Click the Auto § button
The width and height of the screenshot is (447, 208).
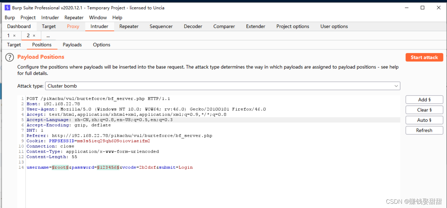click(424, 120)
